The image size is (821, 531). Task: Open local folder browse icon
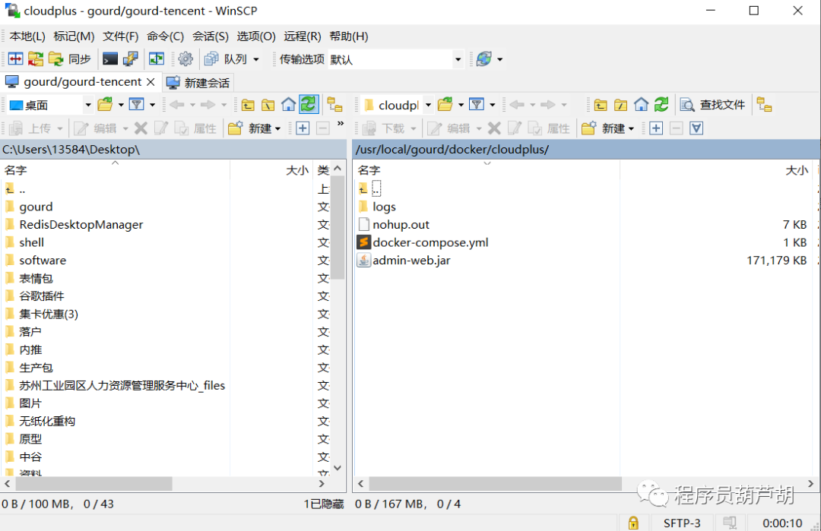(x=105, y=105)
